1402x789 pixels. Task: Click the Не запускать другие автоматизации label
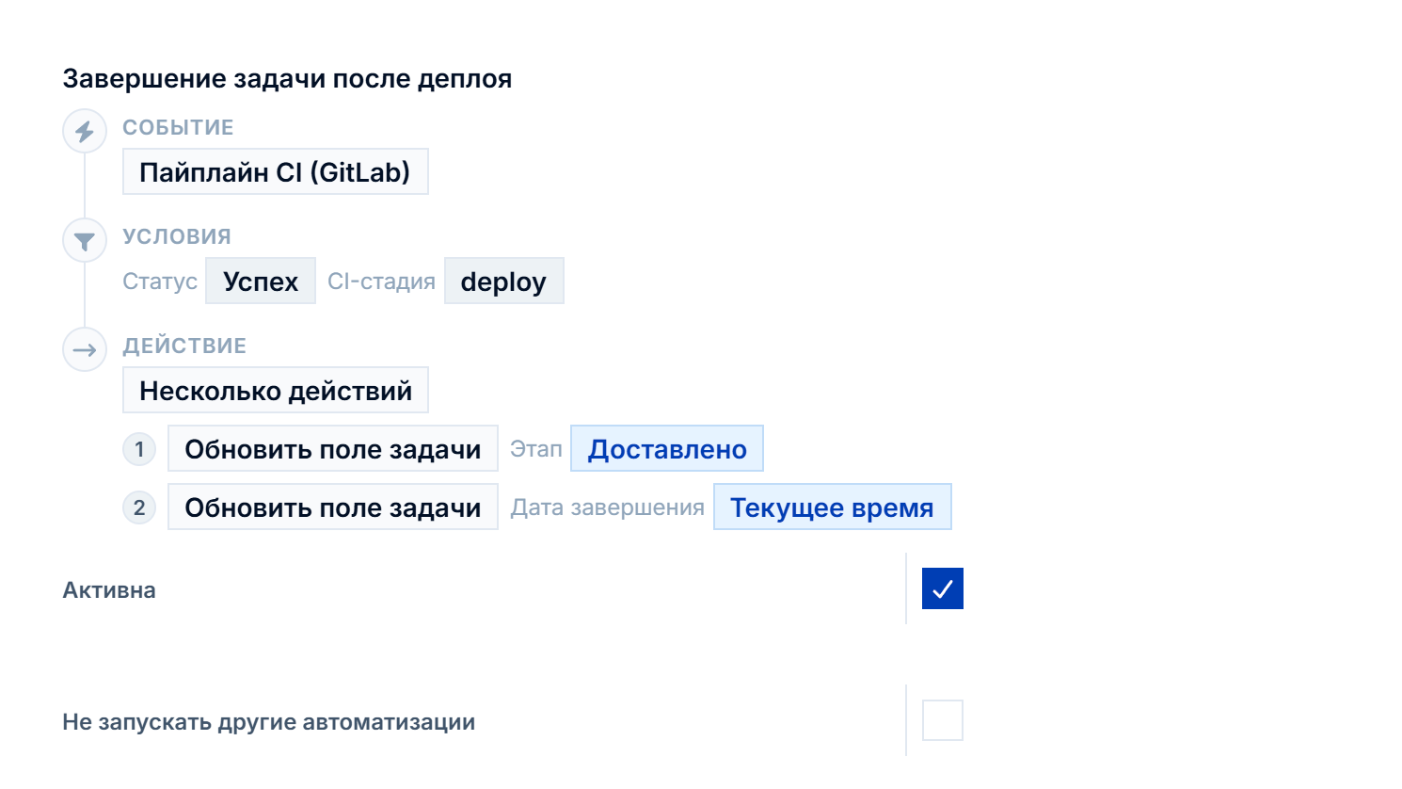click(x=269, y=722)
